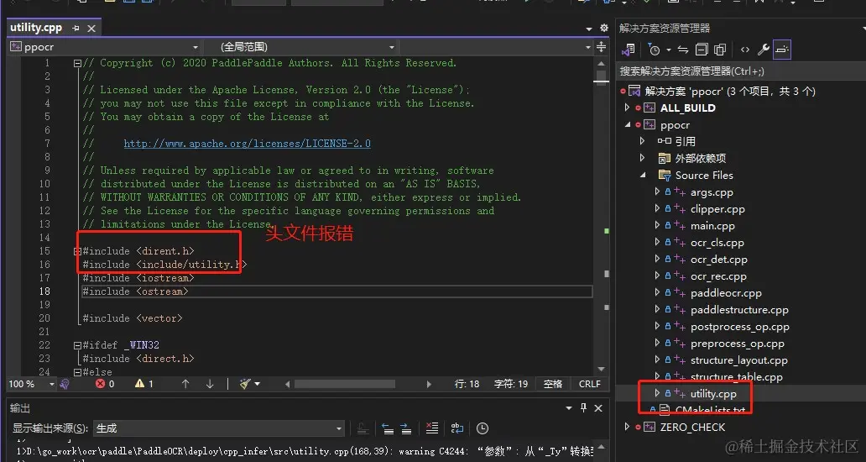This screenshot has height=462, width=866.
Task: Close the 输出 output panel
Action: 598,408
